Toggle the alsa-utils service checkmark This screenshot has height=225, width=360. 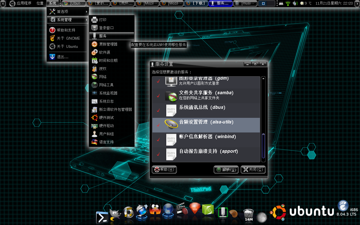158,125
